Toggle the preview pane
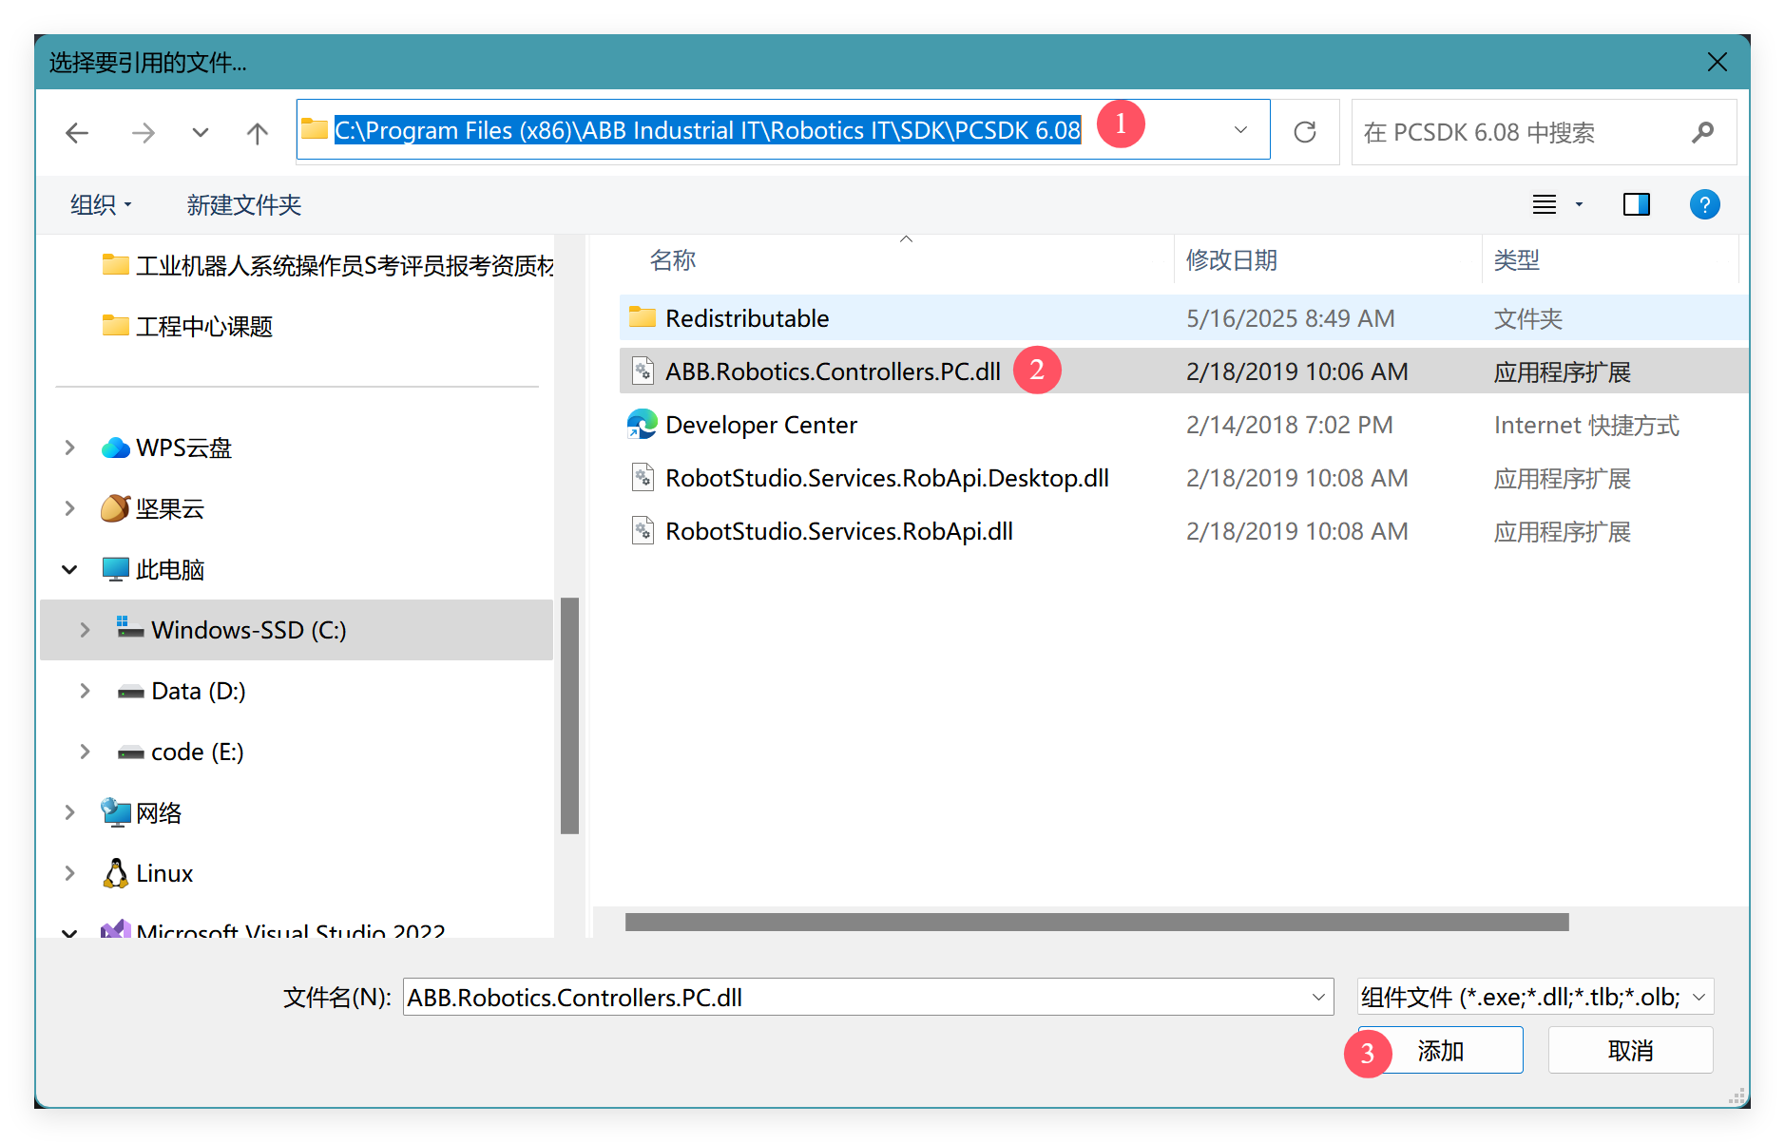 tap(1636, 204)
